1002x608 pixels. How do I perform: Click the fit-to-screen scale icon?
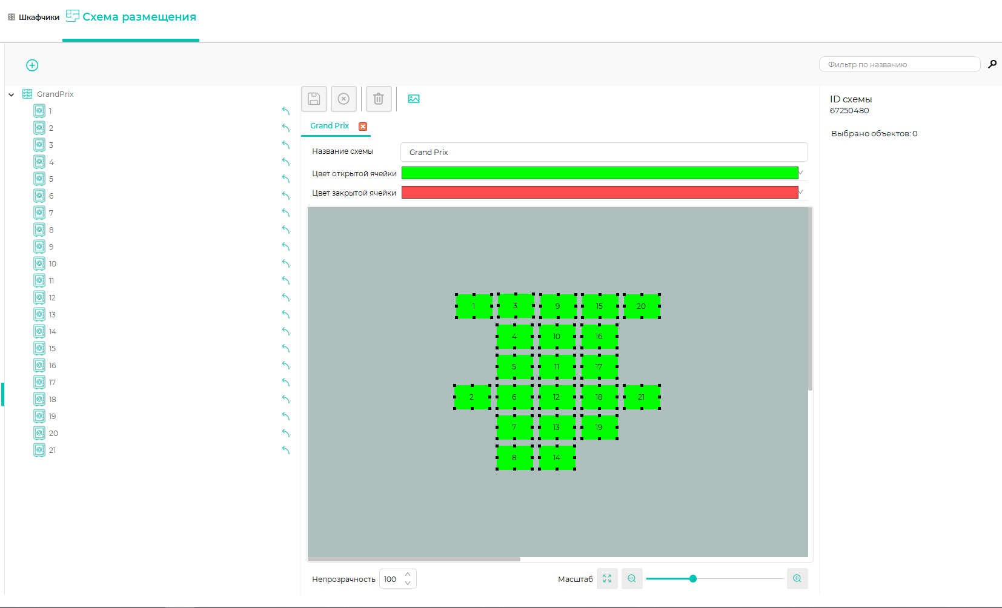pos(607,579)
